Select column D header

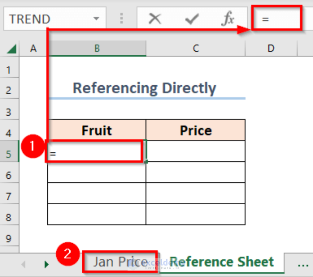pyautogui.click(x=271, y=48)
